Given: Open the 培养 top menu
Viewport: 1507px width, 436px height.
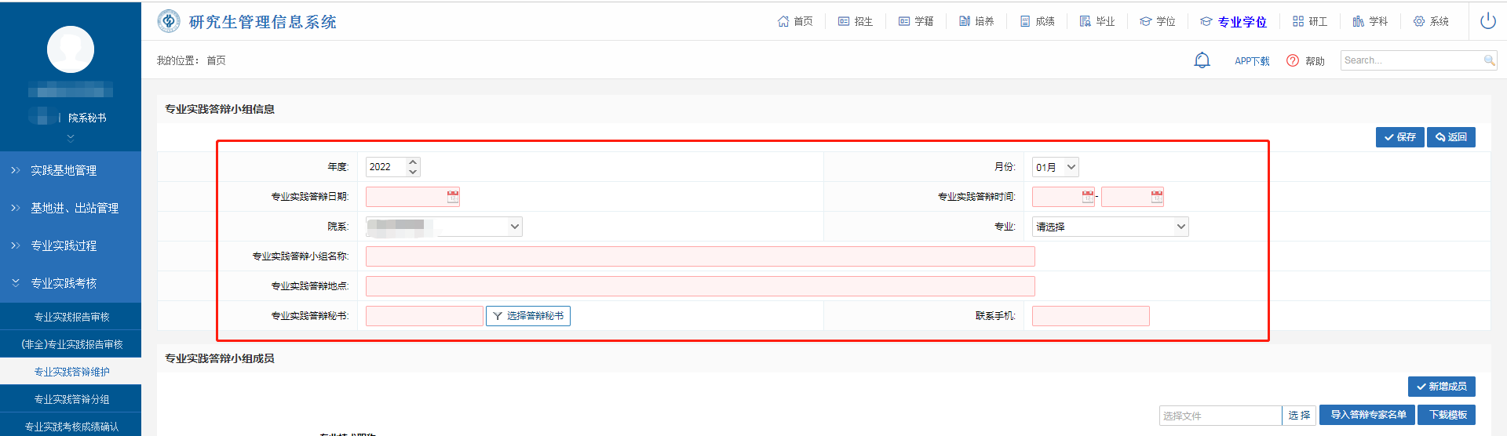Looking at the screenshot, I should (976, 21).
